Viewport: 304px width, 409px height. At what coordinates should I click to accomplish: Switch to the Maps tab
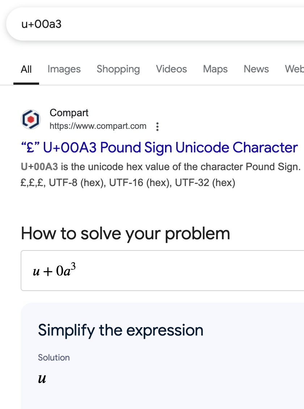coord(215,69)
